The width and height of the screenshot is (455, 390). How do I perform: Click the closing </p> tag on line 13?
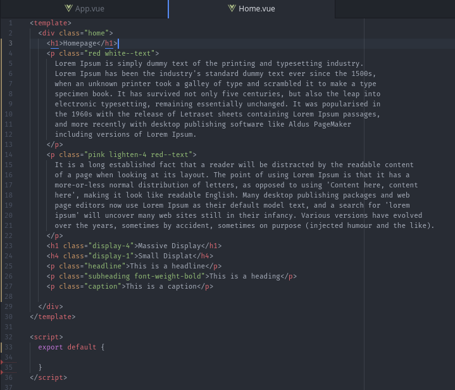point(55,144)
